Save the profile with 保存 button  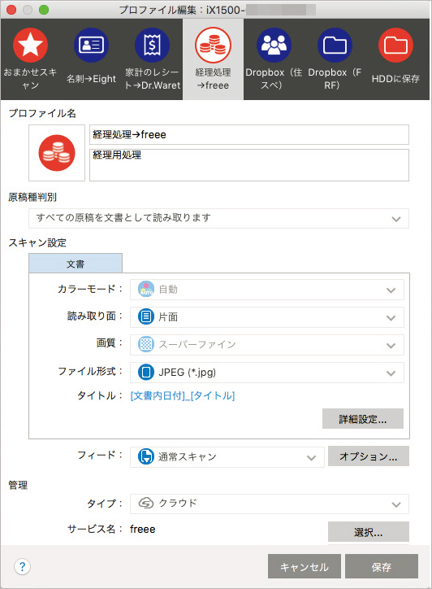pyautogui.click(x=382, y=566)
